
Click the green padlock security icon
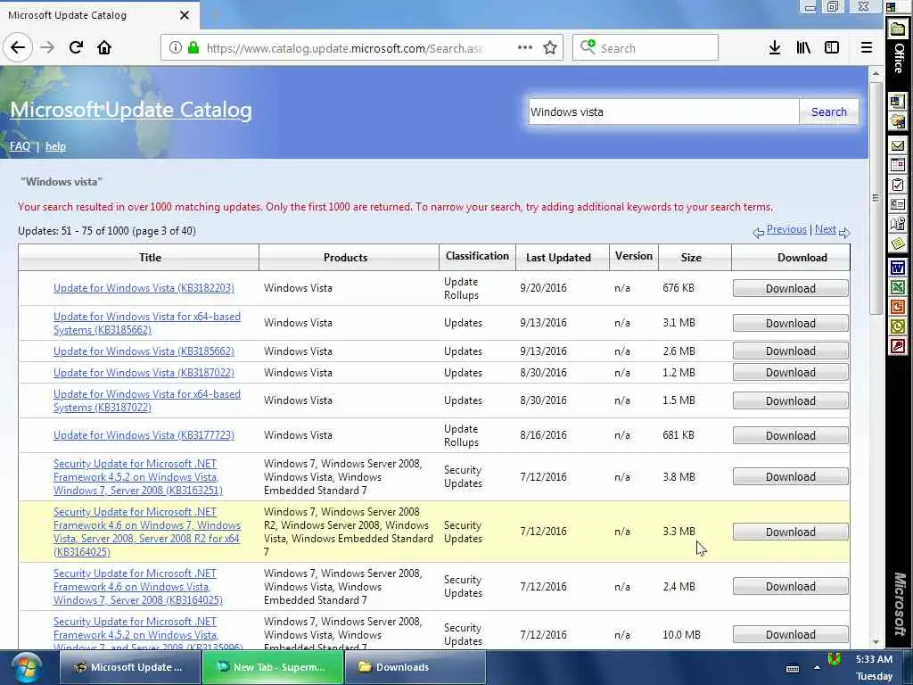click(193, 48)
